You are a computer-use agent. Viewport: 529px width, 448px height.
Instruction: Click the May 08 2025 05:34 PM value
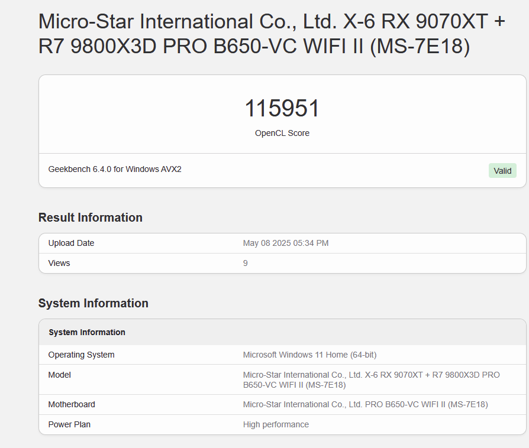[286, 243]
